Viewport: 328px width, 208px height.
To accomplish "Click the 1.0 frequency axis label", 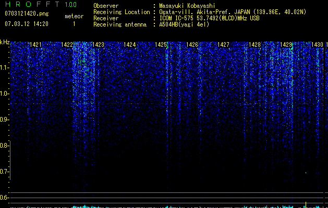I will tap(4, 94).
